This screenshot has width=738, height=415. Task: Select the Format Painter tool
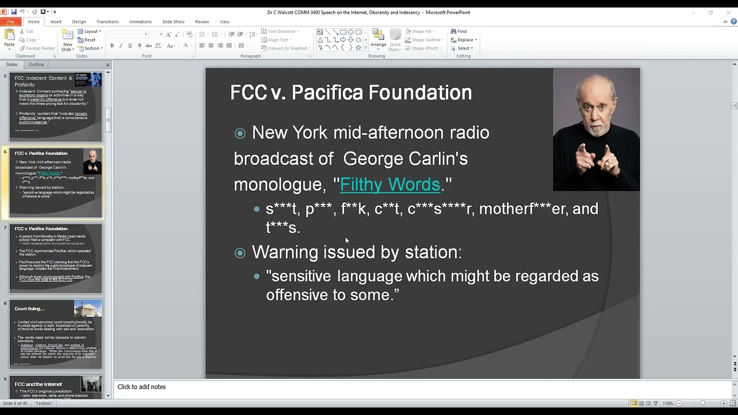coord(37,48)
